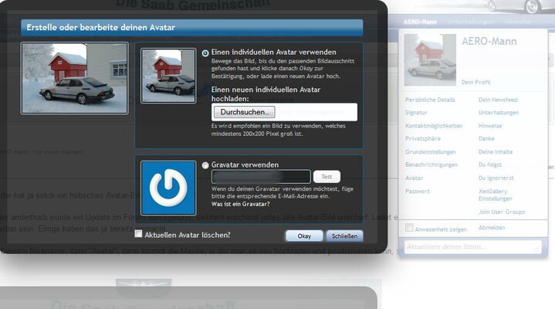Click the 'Einen neuen individuellen Avatar hochladen:' label

point(266,94)
